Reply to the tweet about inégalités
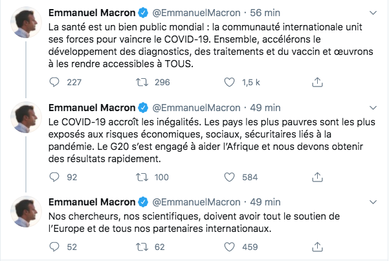The width and height of the screenshot is (389, 261). [x=56, y=178]
